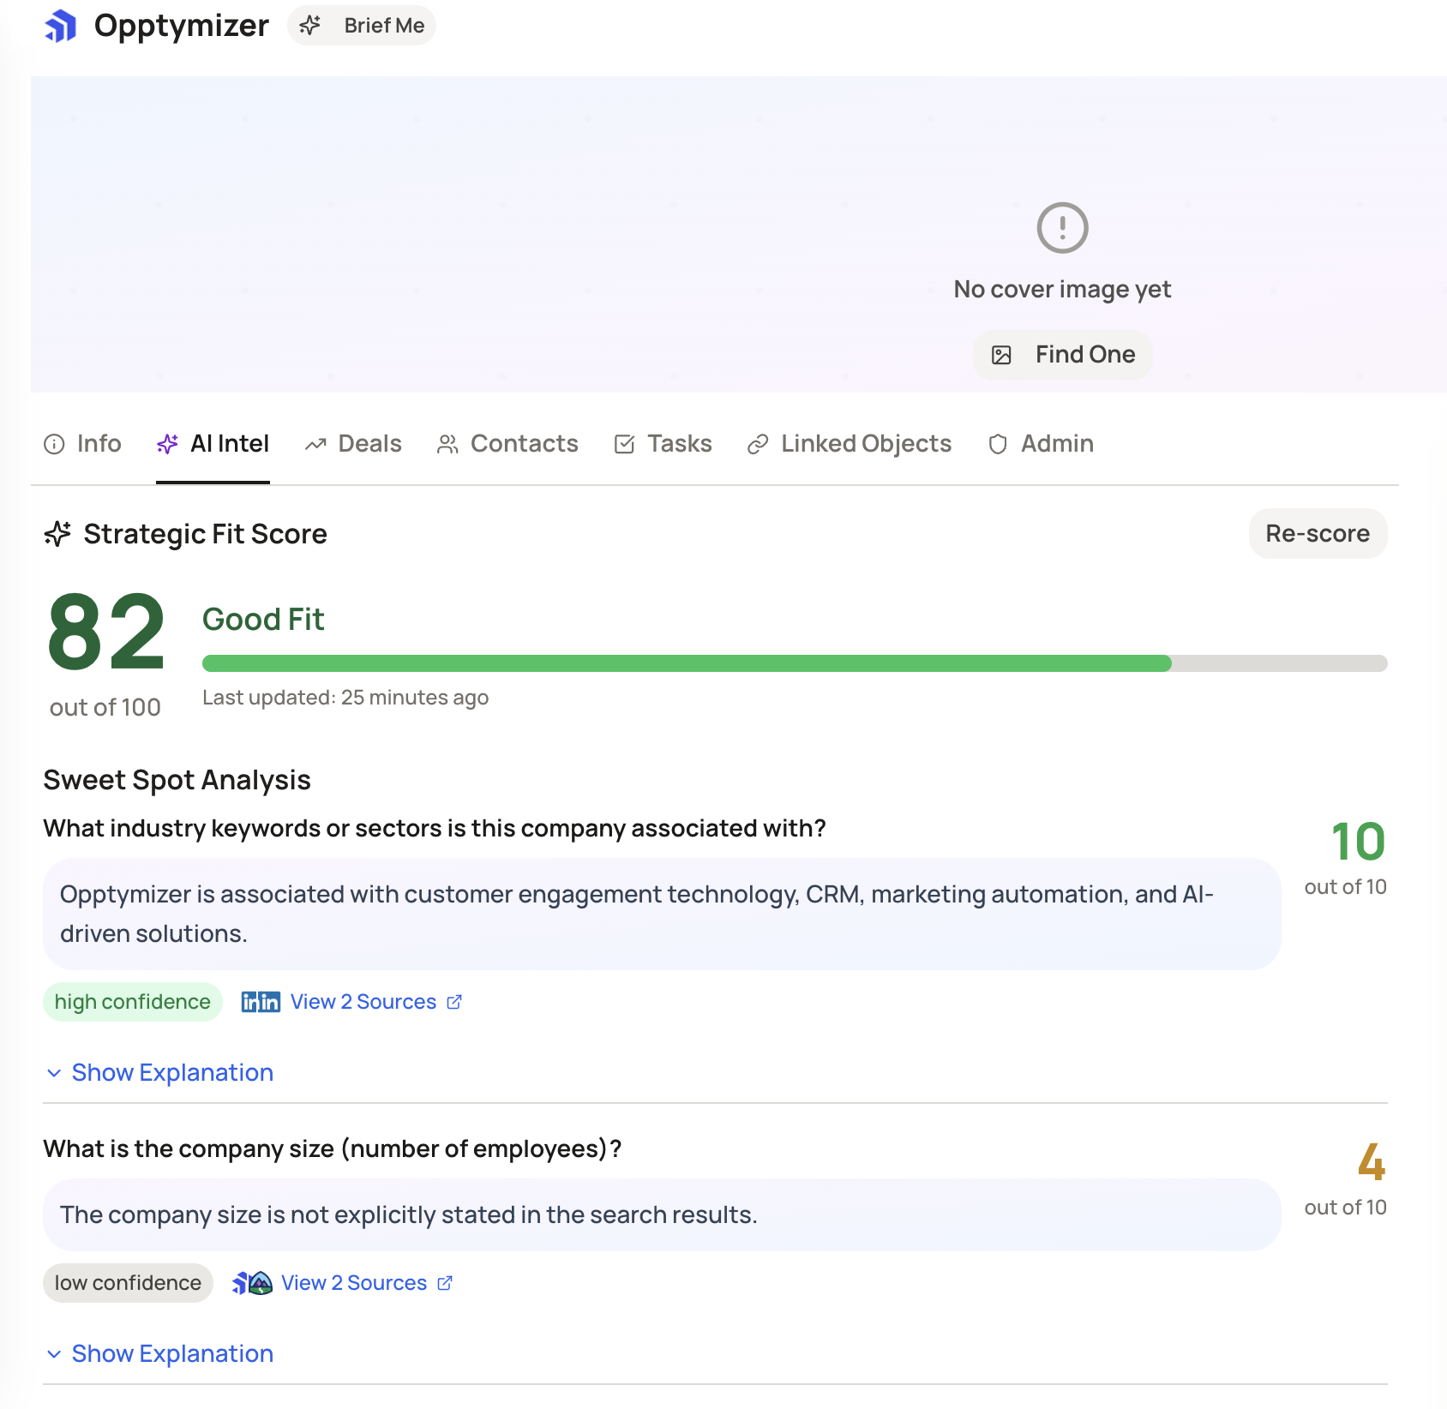Screen dimensions: 1447x1409
Task: Click the Tasks checkbox icon
Action: (x=625, y=444)
